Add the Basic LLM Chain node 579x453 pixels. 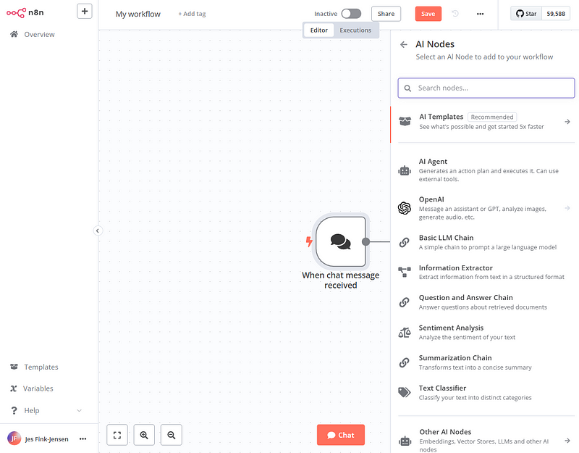tap(486, 242)
